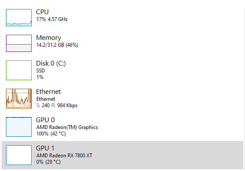Screen dimensions: 245x171
Task: Open the orange Ethernet throughput graph
Action: tap(19, 99)
